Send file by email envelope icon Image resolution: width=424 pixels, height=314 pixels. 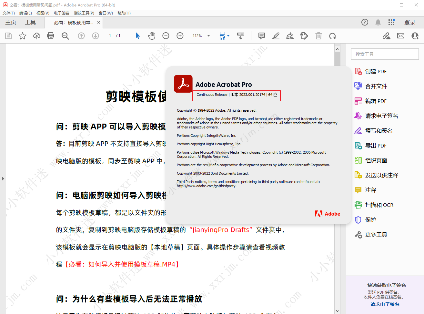click(x=401, y=36)
